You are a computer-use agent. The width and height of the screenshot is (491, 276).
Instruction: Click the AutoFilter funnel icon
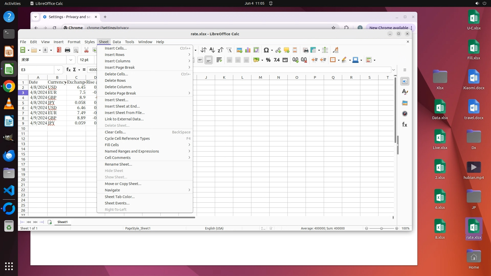229,50
